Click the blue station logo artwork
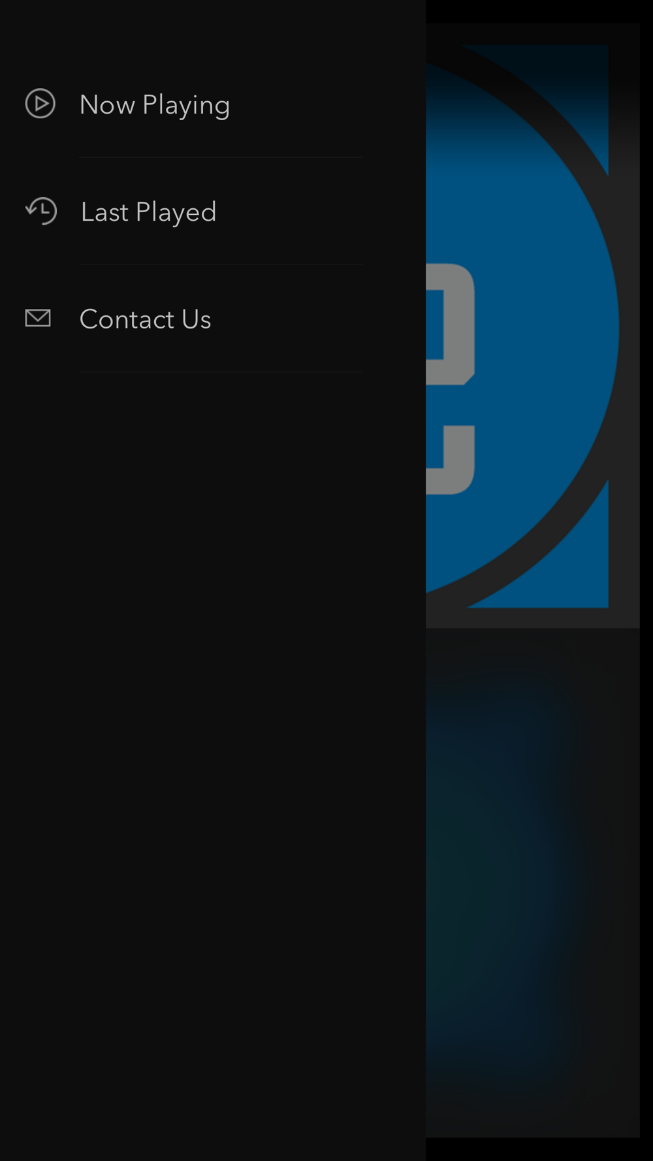This screenshot has height=1161, width=653. tap(532, 326)
